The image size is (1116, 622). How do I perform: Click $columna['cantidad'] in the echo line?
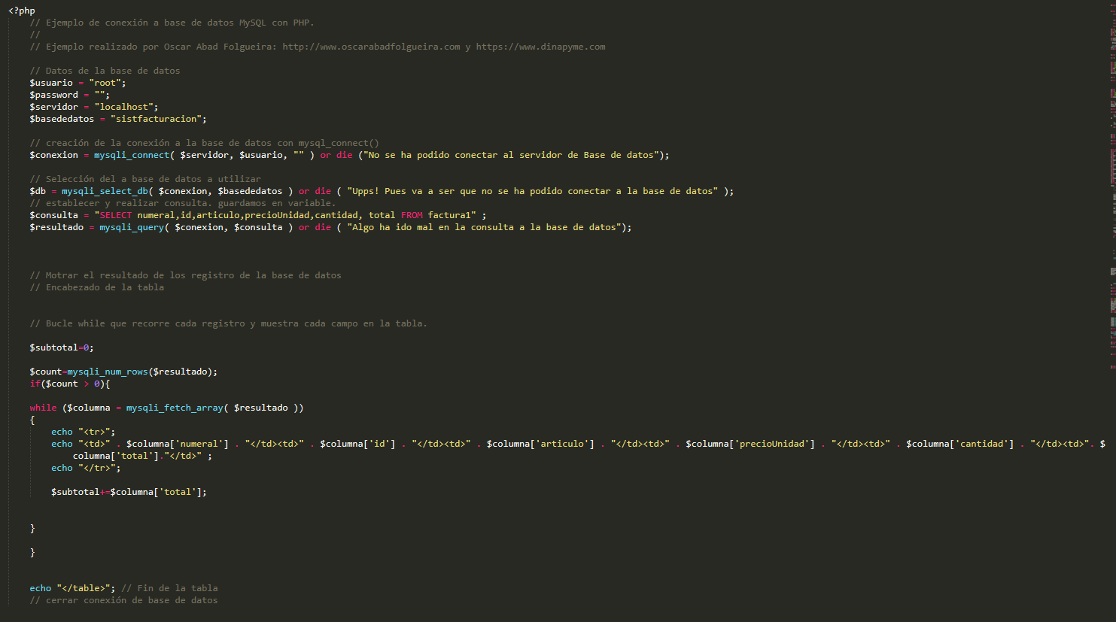[x=960, y=444]
